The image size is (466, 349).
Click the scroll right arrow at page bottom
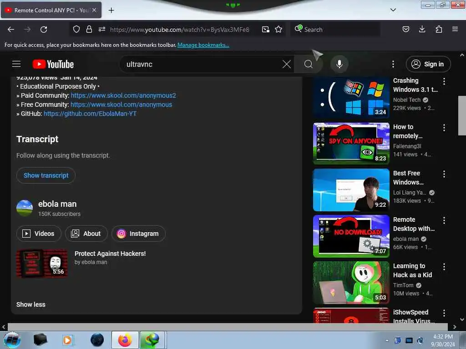pos(455,327)
